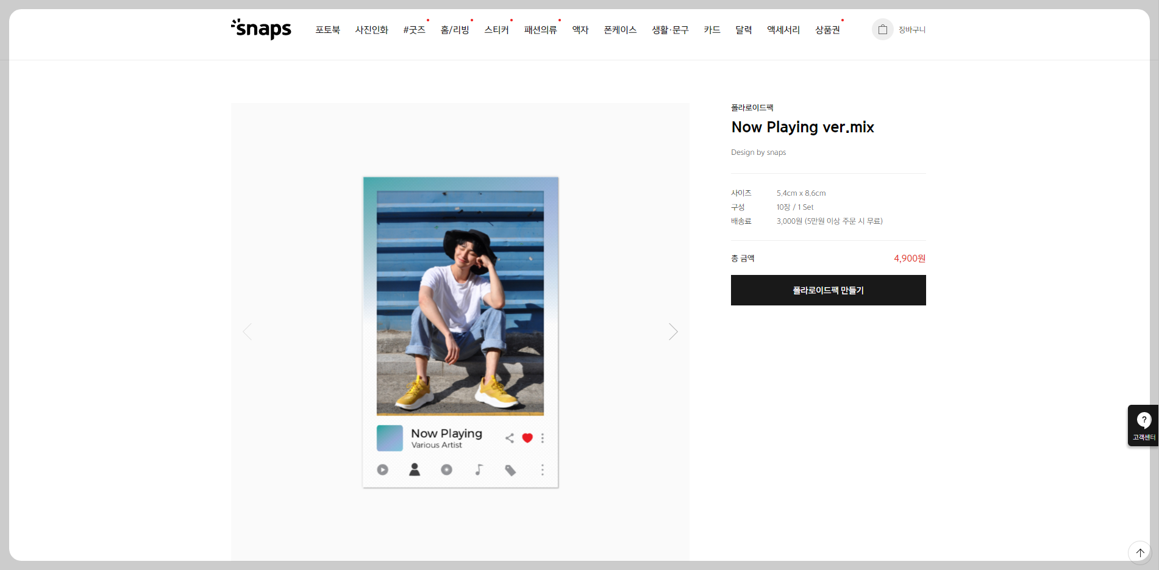This screenshot has width=1159, height=570.
Task: Open the 생활·문구 menu
Action: pyautogui.click(x=670, y=30)
